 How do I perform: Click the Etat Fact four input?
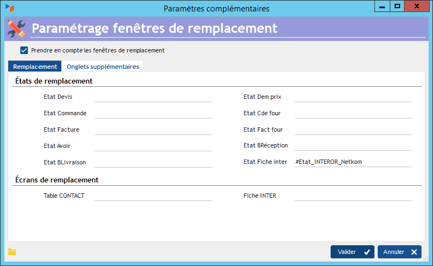tap(353, 129)
